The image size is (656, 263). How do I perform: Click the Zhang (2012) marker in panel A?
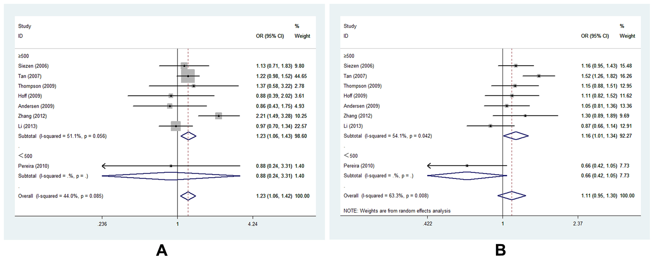pyautogui.click(x=219, y=116)
